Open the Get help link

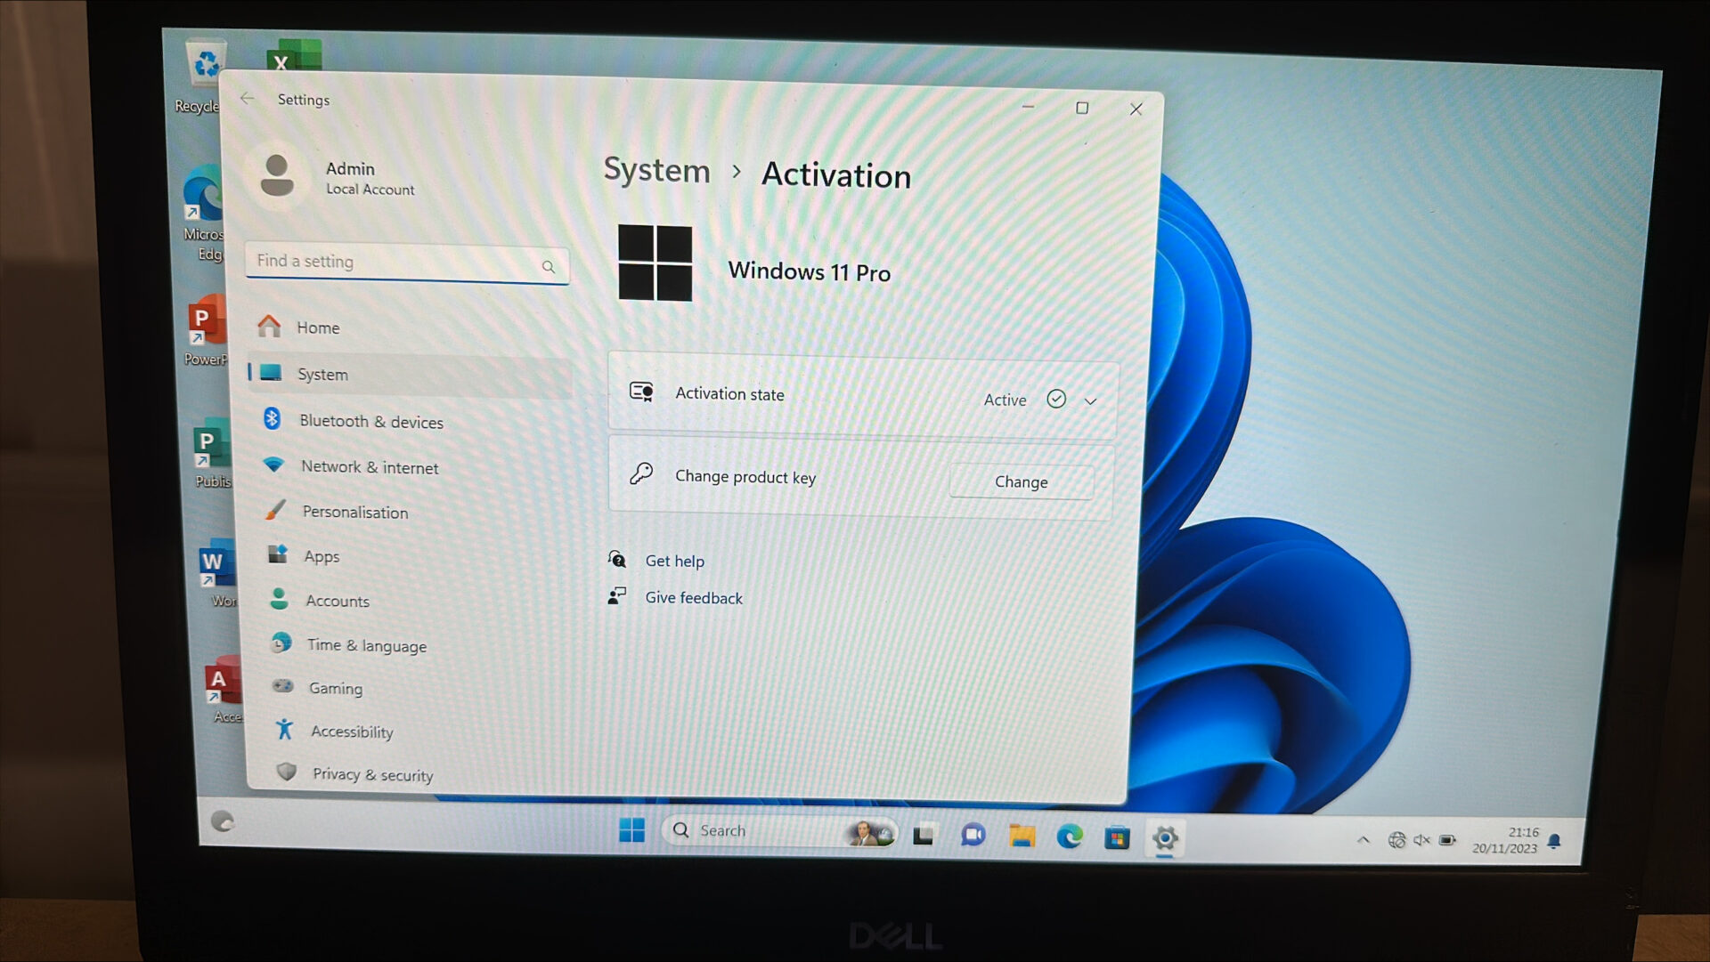pyautogui.click(x=674, y=561)
